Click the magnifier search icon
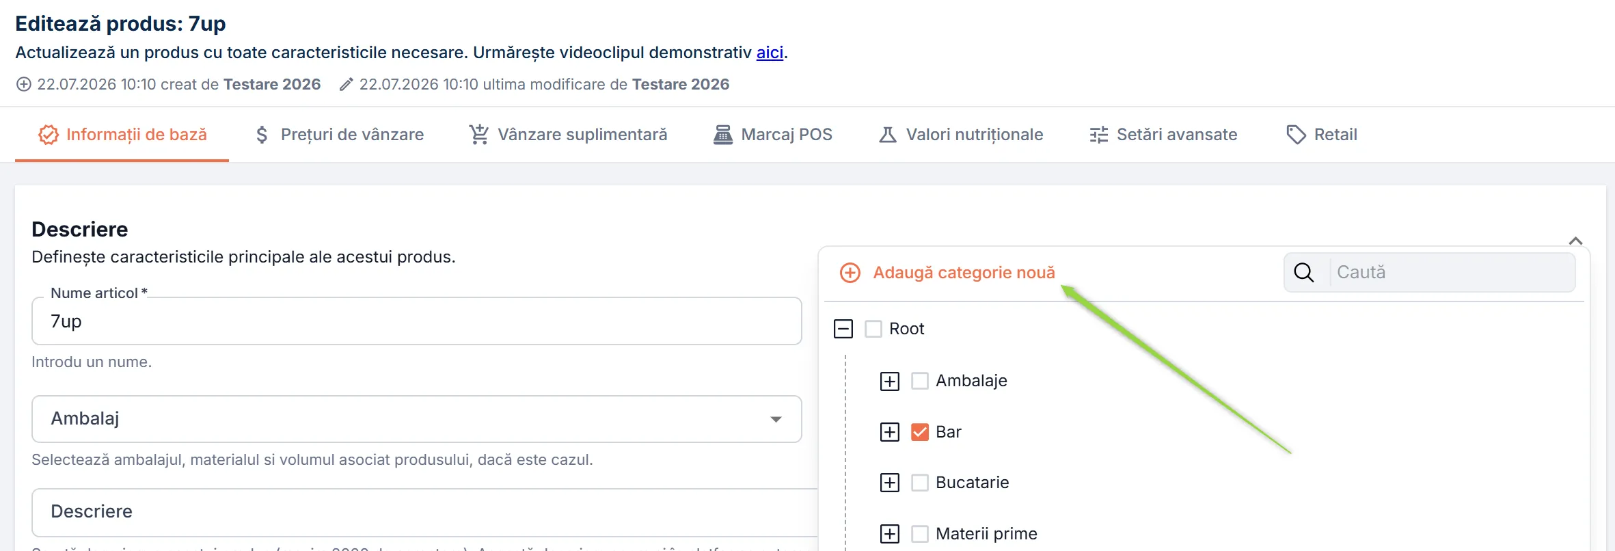The width and height of the screenshot is (1615, 551). (1303, 272)
